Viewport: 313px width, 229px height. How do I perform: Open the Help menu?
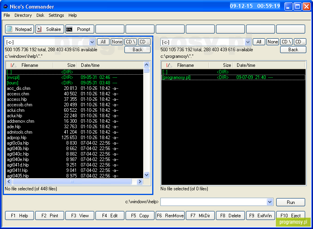point(73,15)
